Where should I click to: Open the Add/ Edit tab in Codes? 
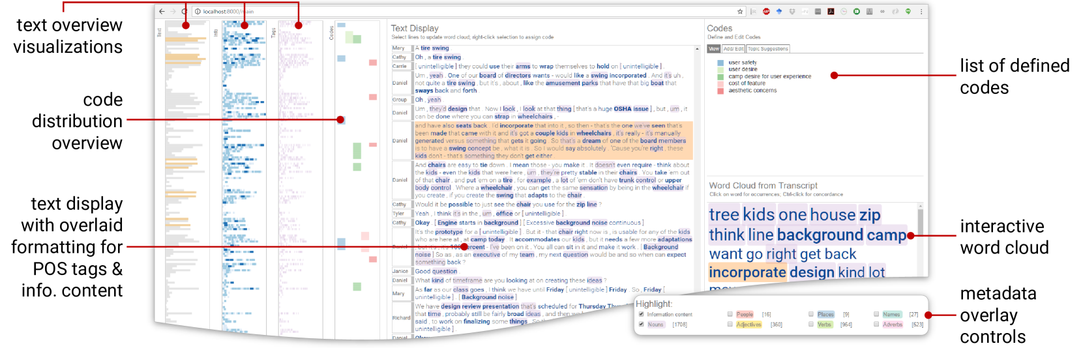pos(734,49)
